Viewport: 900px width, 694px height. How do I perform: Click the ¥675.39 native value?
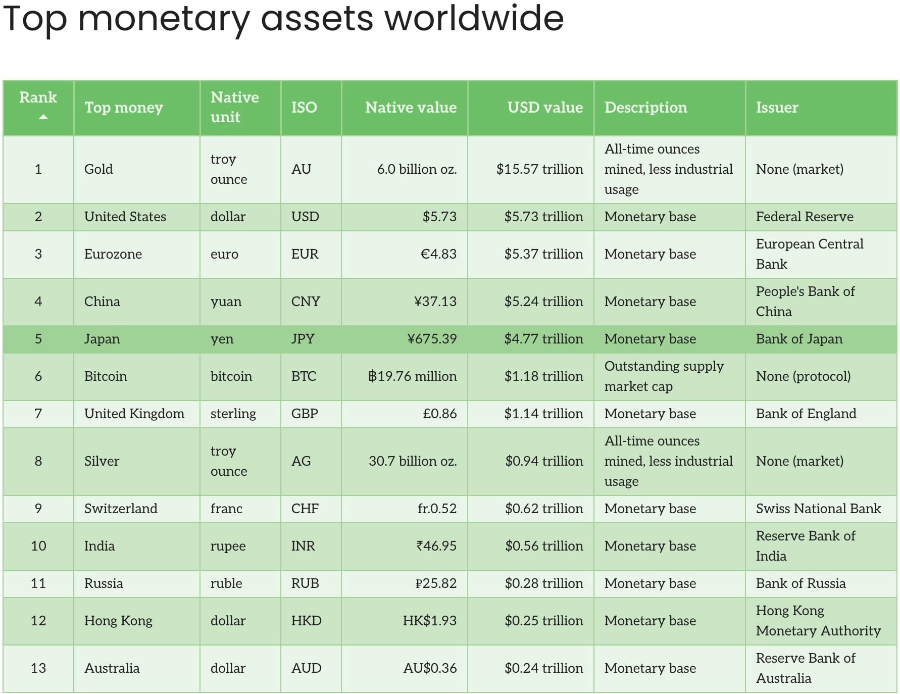pos(432,339)
